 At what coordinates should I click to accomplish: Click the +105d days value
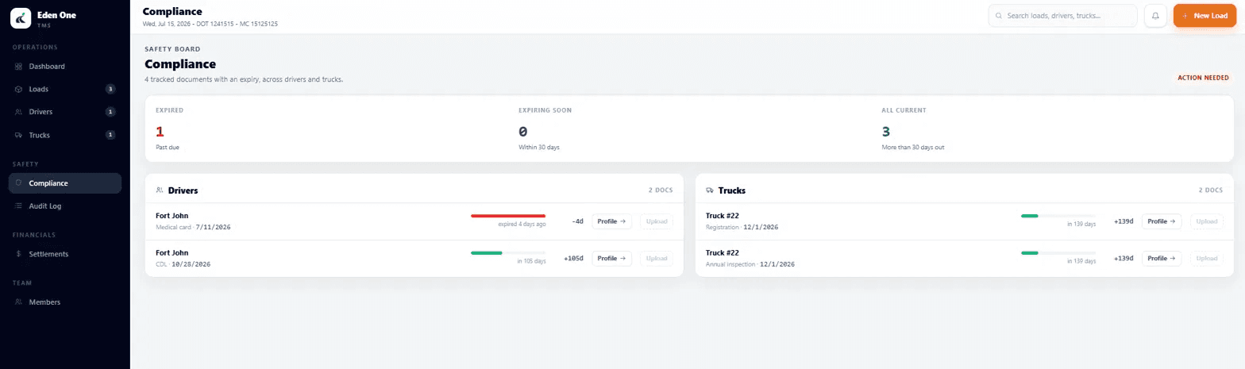(x=574, y=258)
